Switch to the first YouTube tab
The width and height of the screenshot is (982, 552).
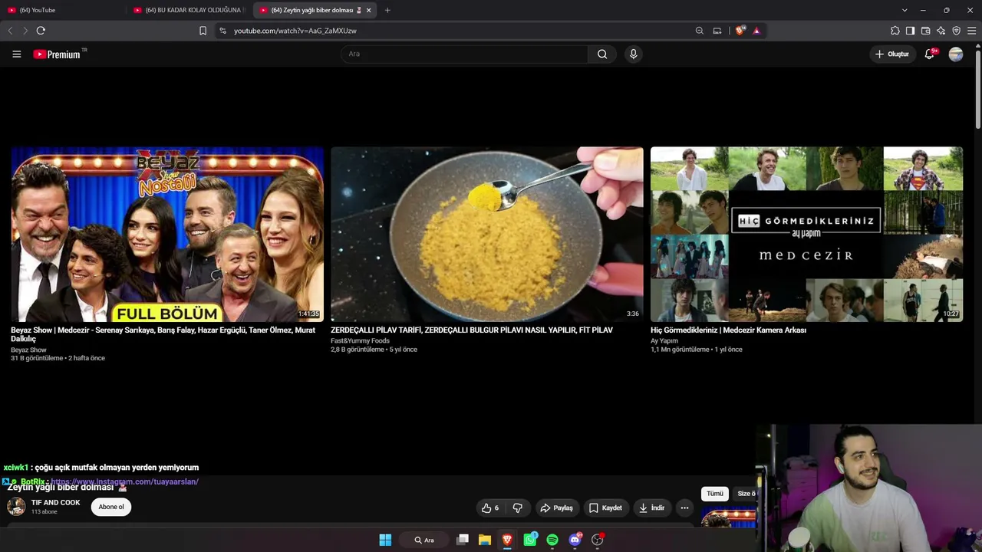tap(64, 10)
